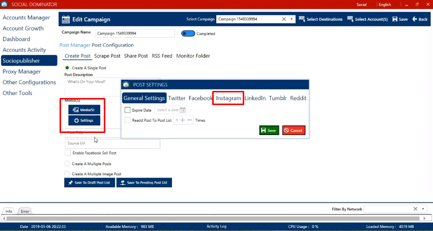Viewport: 433px width, 231px height.
Task: Click the Social Dominator logo icon
Action: click(x=5, y=5)
